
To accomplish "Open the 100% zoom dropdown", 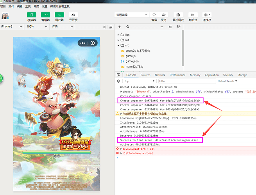I will (x=37, y=27).
